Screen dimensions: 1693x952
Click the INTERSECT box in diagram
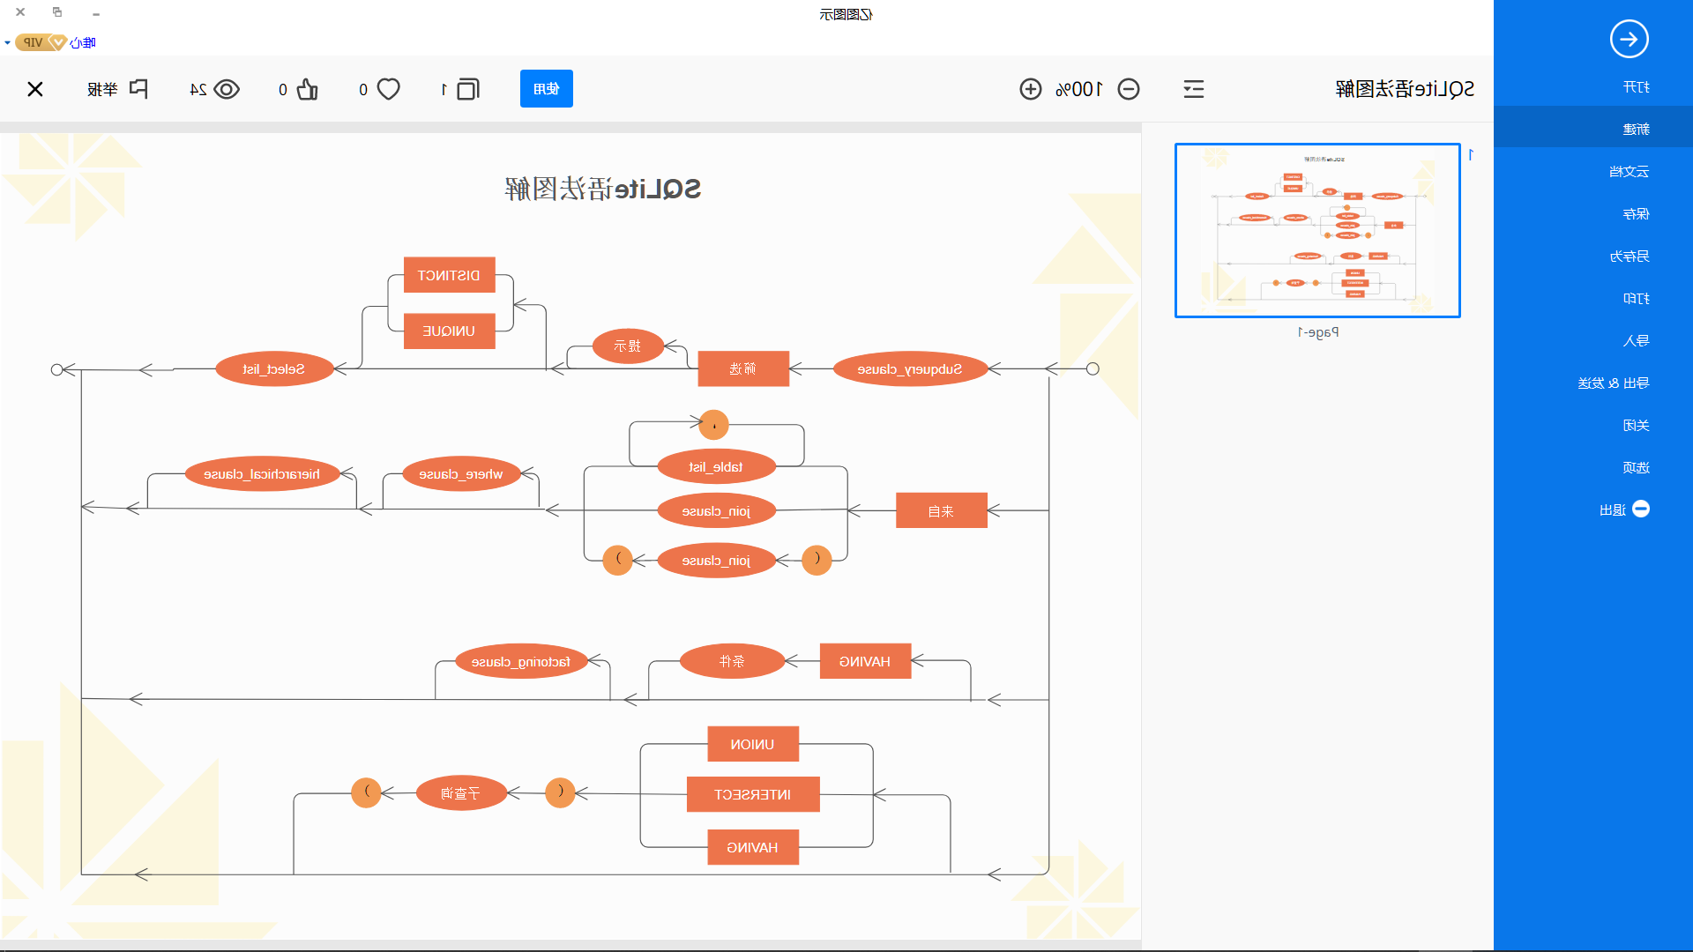point(753,794)
